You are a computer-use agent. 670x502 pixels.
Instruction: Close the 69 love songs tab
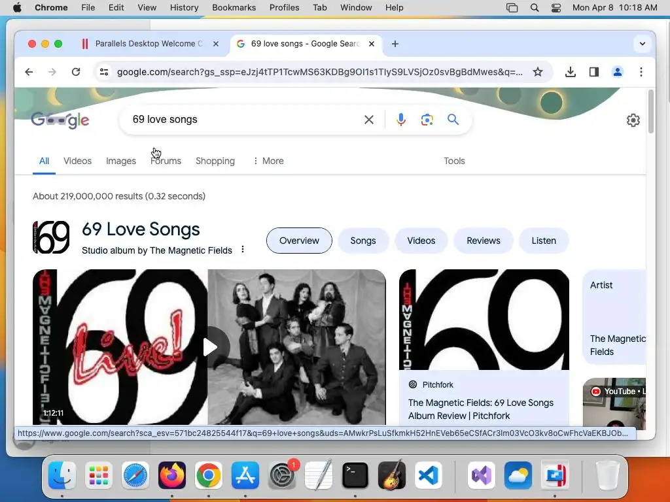372,44
